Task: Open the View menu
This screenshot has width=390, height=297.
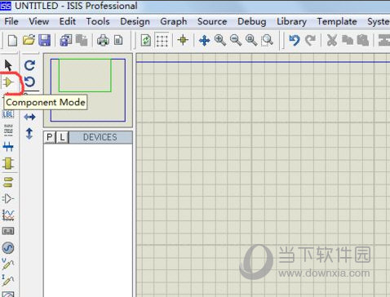Action: pos(39,21)
